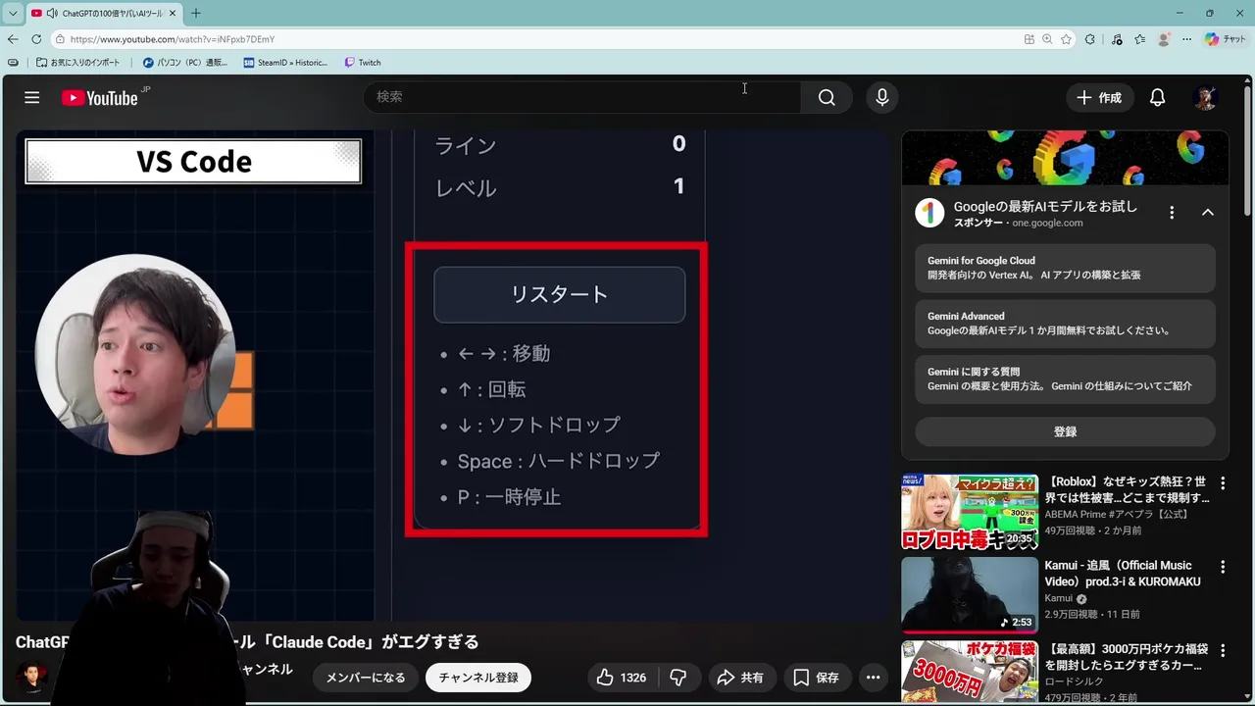Open the 【最高額】3000万円ポケカ福袋 video title
The height and width of the screenshot is (706, 1255).
click(1127, 657)
